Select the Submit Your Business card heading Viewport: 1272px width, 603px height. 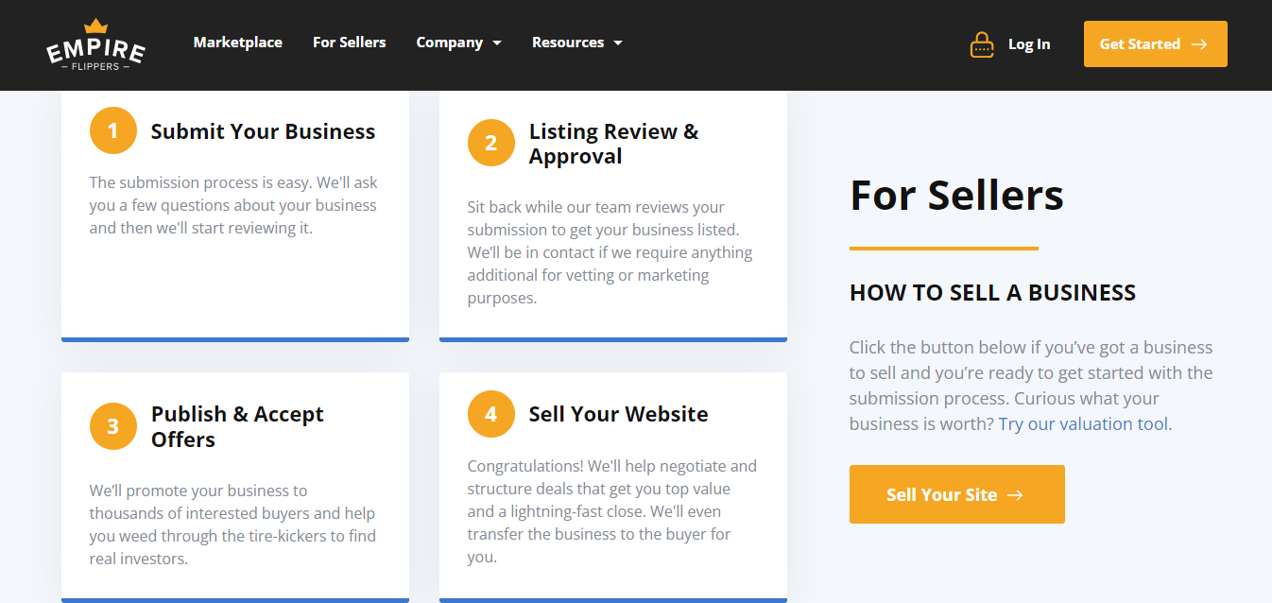click(264, 131)
